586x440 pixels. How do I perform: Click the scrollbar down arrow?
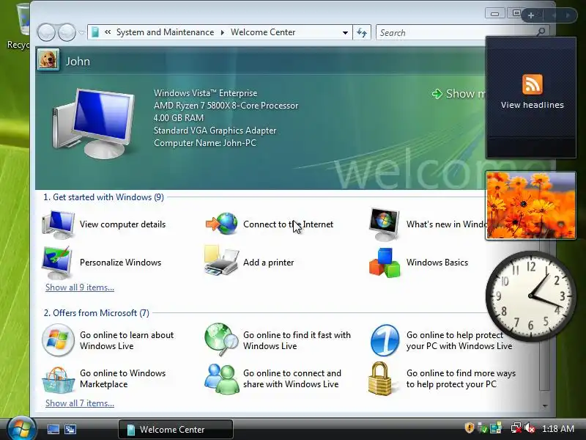coord(545,406)
